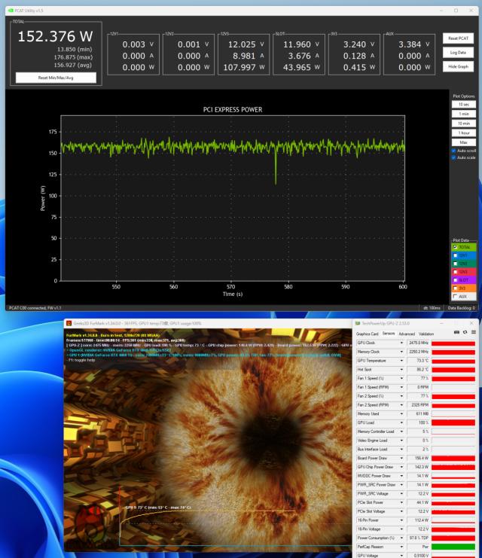Toggle the Auto scale checkbox
The width and height of the screenshot is (482, 558).
(453, 157)
